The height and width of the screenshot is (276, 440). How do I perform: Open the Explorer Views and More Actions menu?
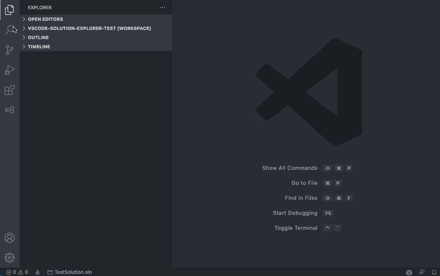tap(162, 7)
